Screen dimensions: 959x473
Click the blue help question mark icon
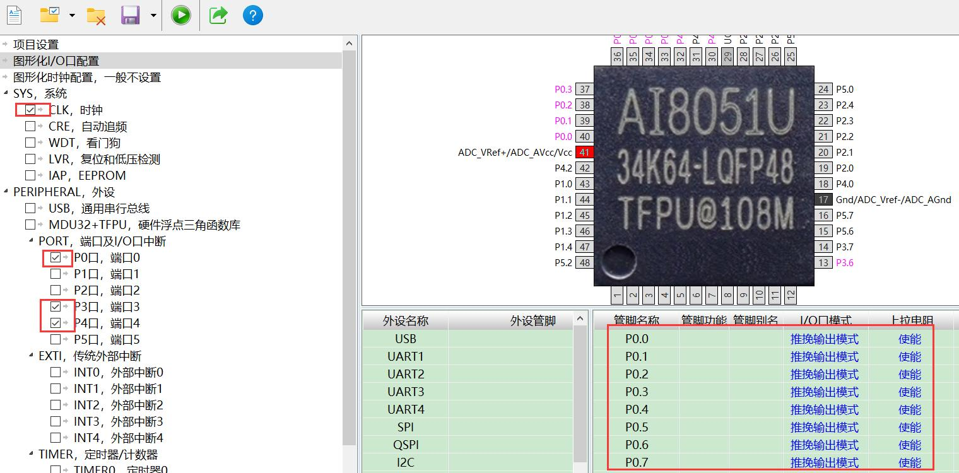coord(253,15)
